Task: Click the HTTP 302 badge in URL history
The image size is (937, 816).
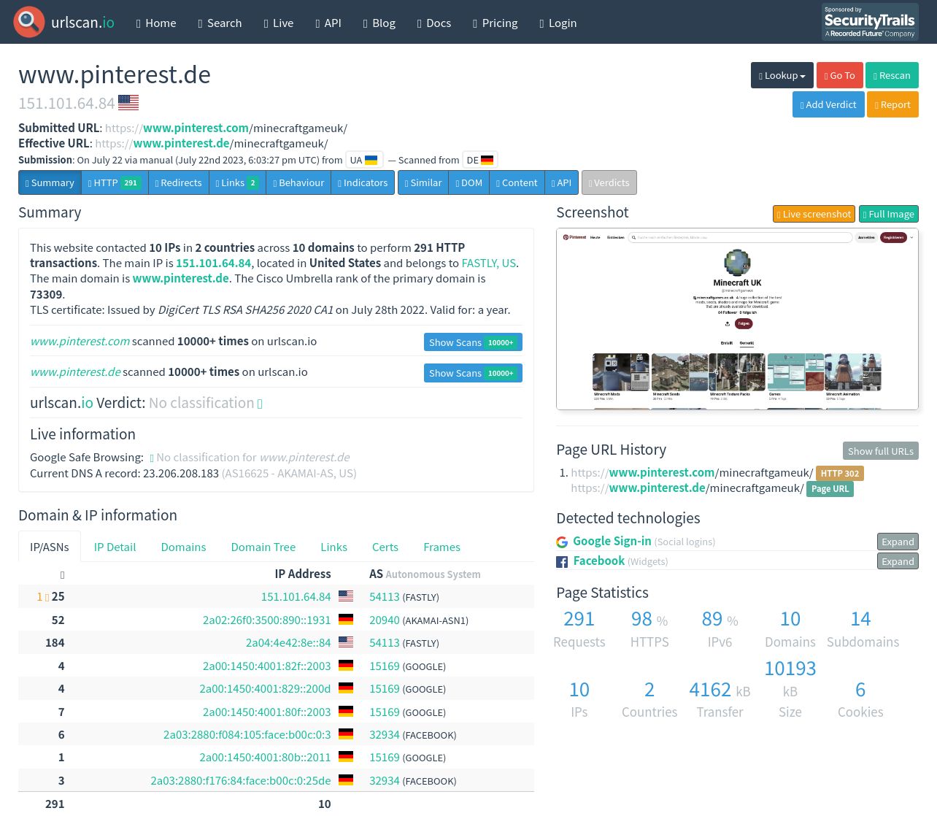Action: tap(840, 473)
